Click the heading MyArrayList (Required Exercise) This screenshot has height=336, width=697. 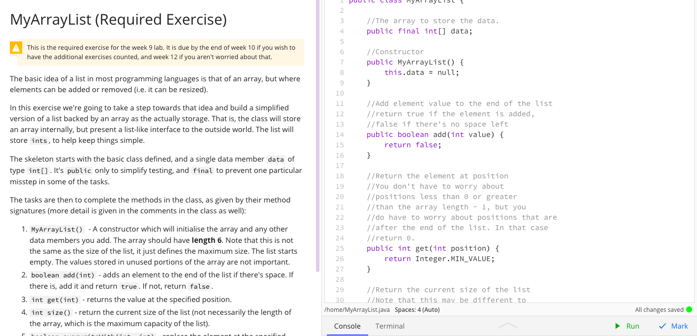pos(118,20)
